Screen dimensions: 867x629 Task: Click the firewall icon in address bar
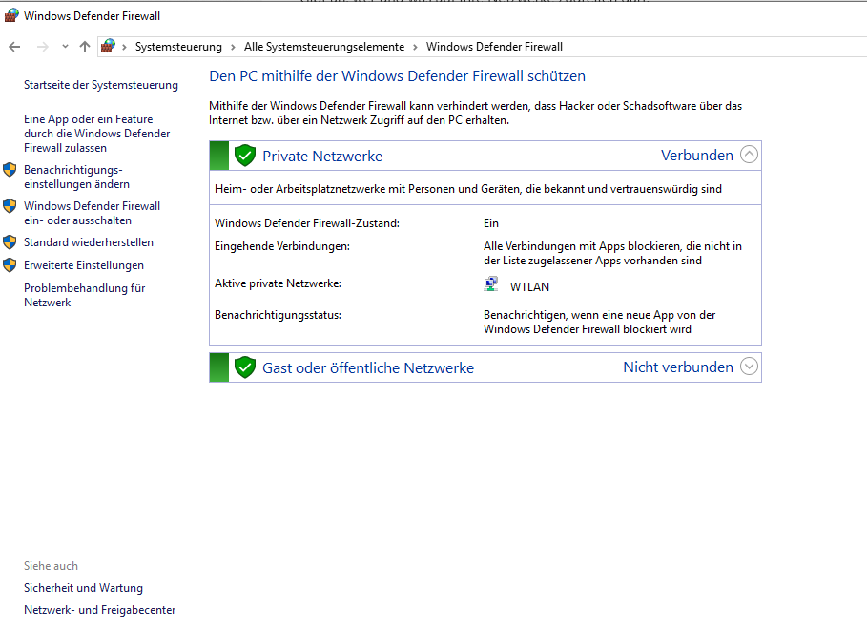pyautogui.click(x=109, y=46)
